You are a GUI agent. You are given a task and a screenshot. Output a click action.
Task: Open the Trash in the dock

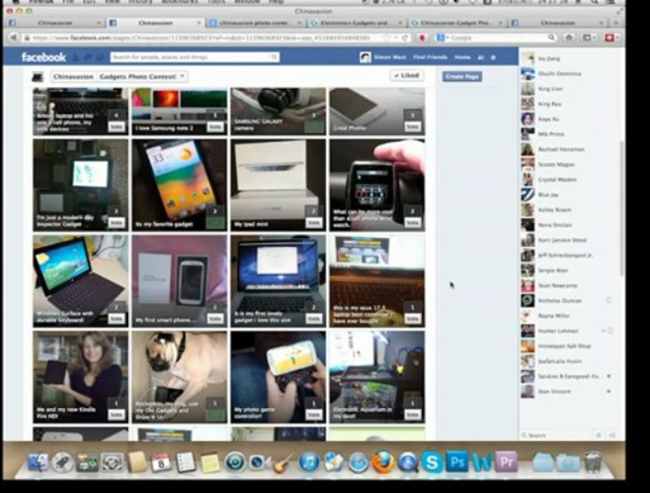pyautogui.click(x=592, y=462)
